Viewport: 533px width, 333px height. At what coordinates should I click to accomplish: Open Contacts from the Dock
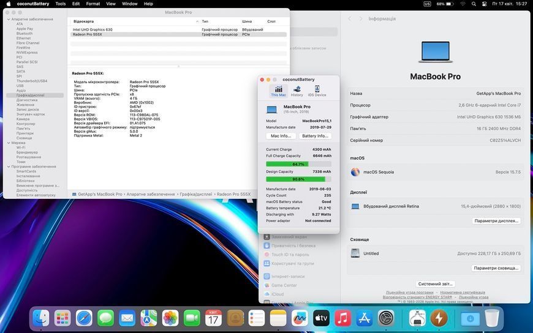pyautogui.click(x=235, y=318)
